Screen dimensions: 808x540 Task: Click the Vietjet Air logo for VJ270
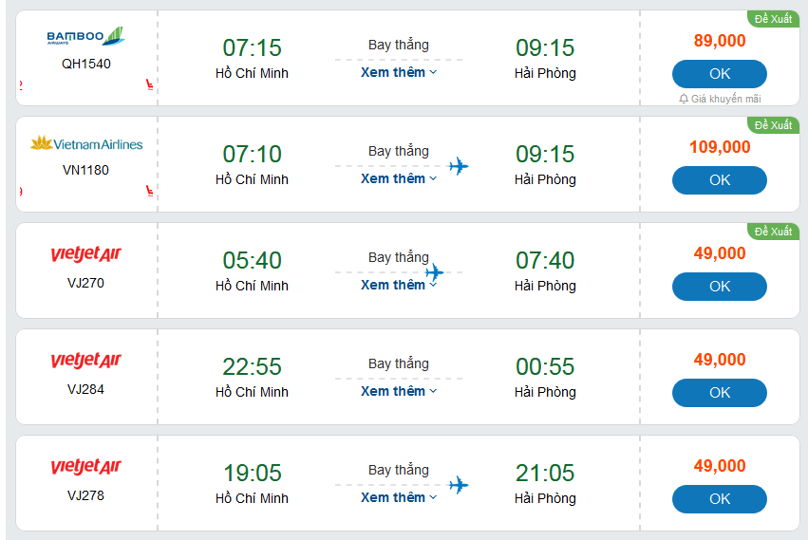pyautogui.click(x=85, y=254)
